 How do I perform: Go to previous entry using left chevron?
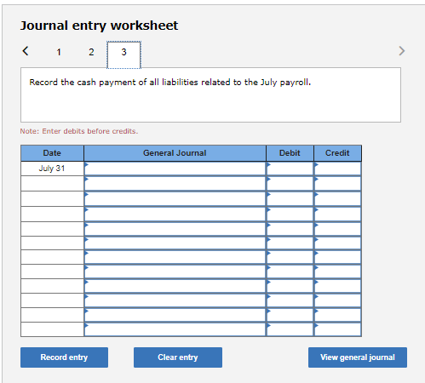26,51
